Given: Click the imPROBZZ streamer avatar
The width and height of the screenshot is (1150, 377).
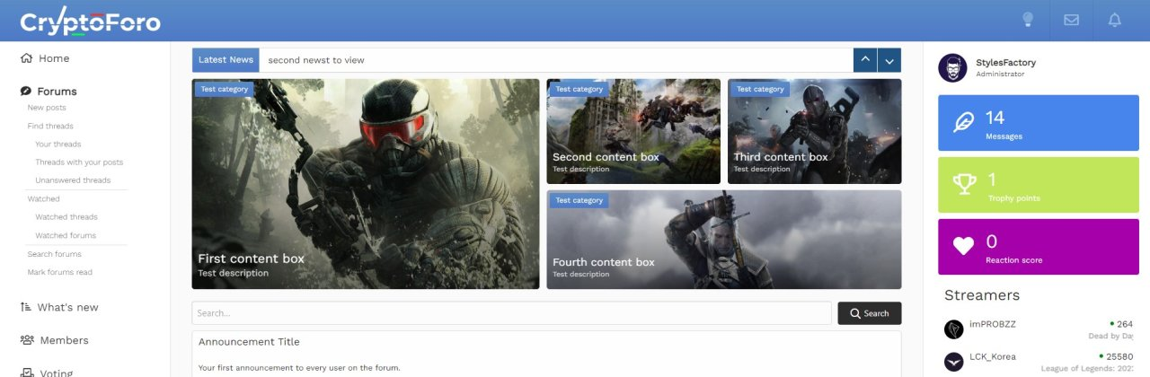Looking at the screenshot, I should pyautogui.click(x=954, y=329).
